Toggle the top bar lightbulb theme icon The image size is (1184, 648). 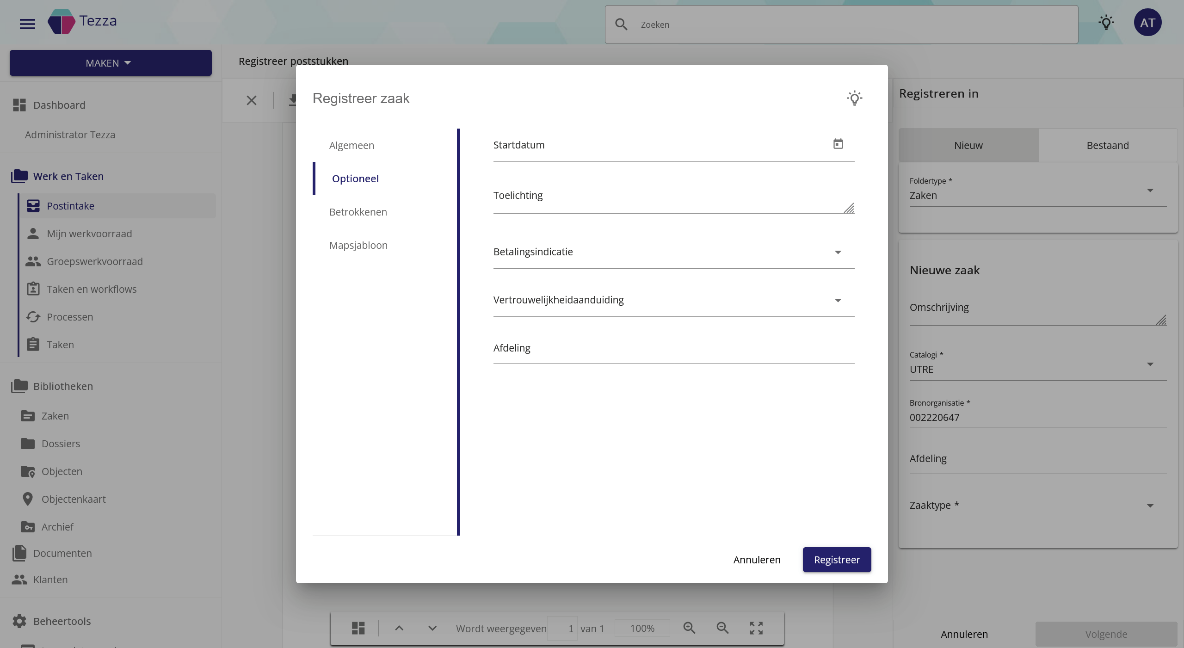point(1106,23)
